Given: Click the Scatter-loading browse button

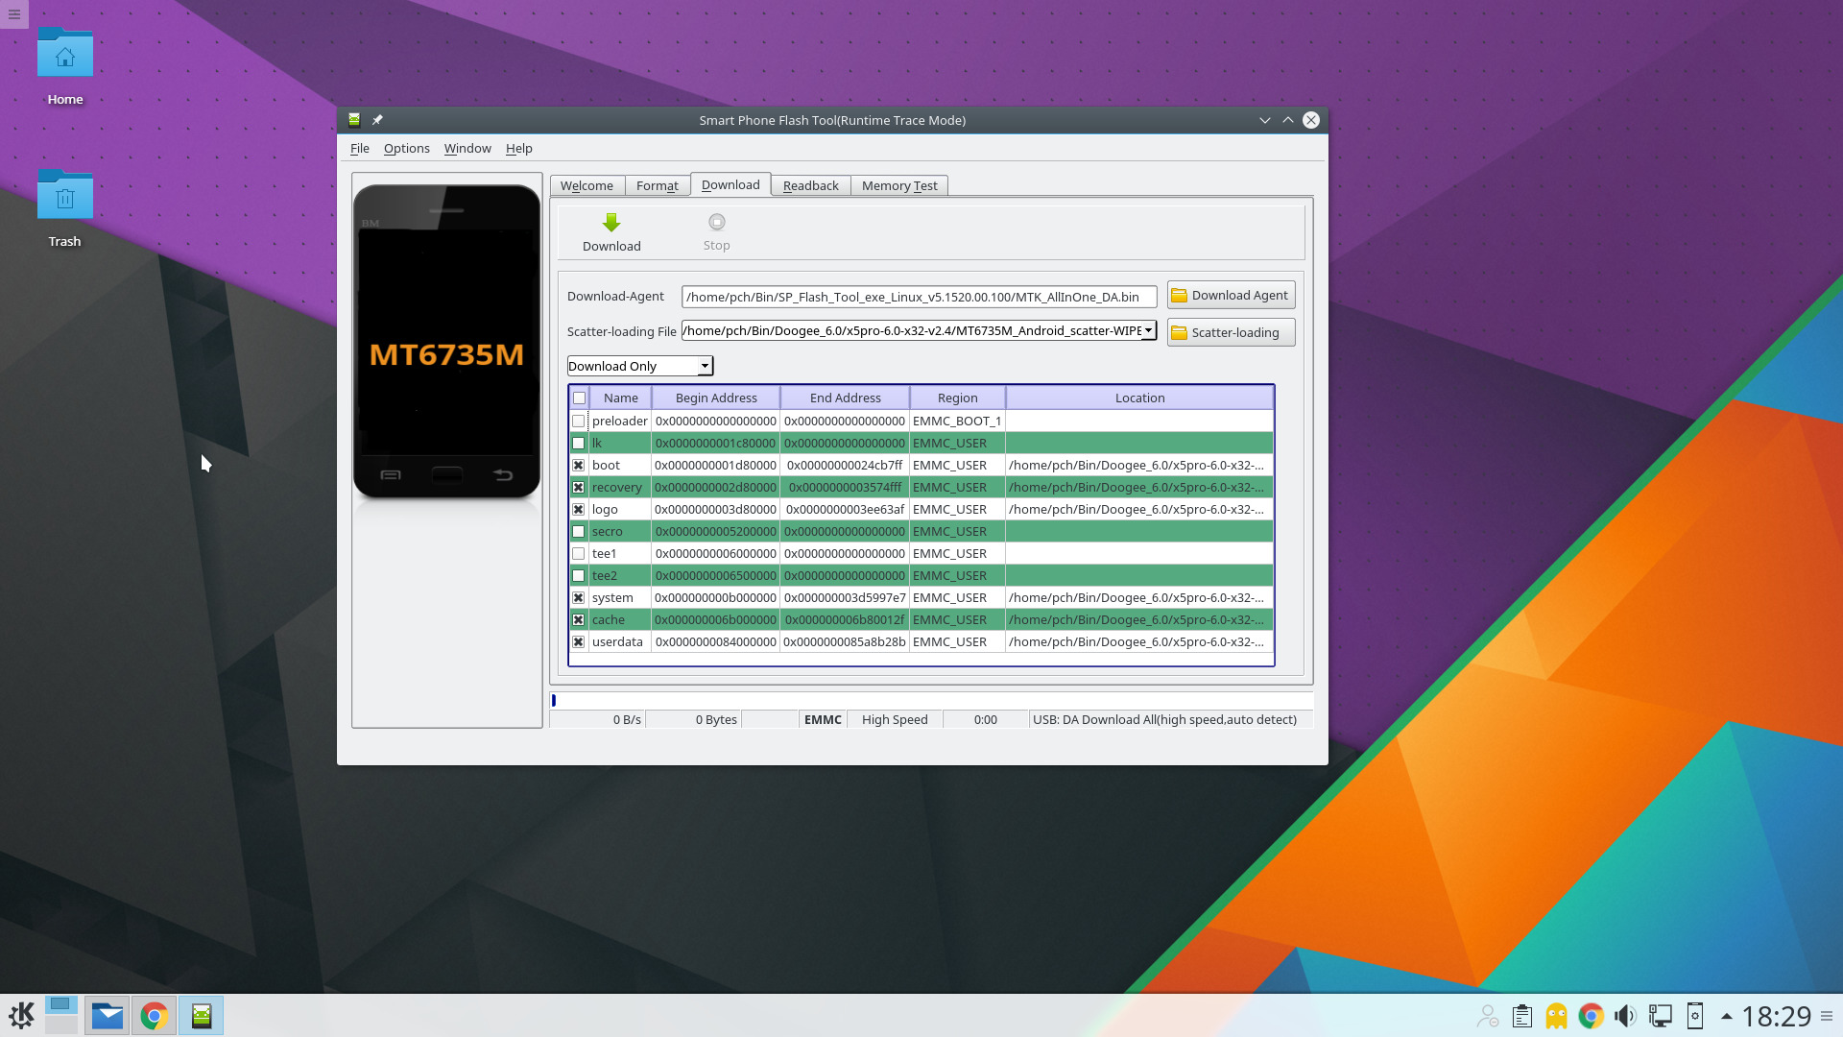Looking at the screenshot, I should [x=1232, y=332].
